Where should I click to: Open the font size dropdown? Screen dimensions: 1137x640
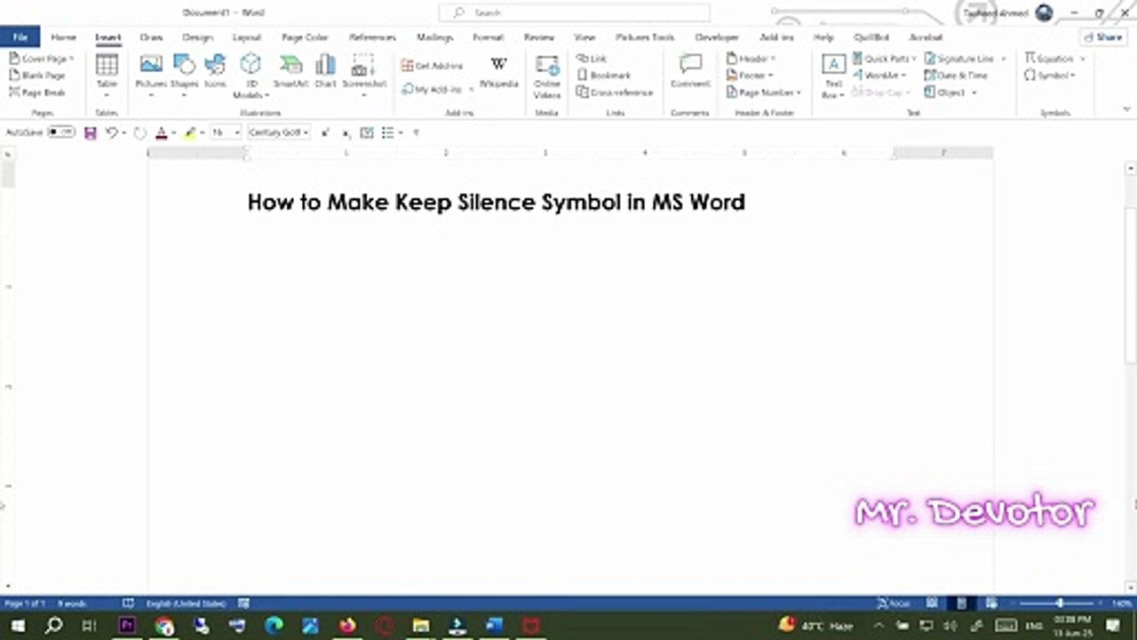click(237, 132)
